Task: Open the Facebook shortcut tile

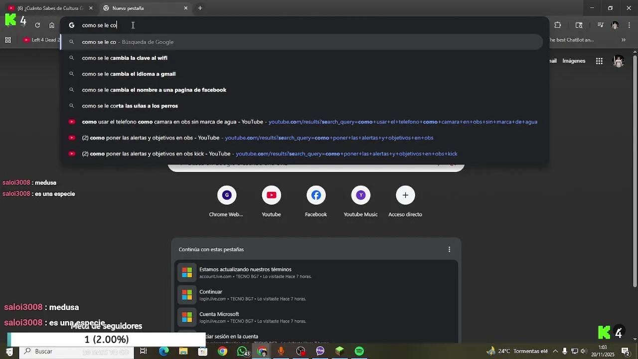Action: point(316,201)
